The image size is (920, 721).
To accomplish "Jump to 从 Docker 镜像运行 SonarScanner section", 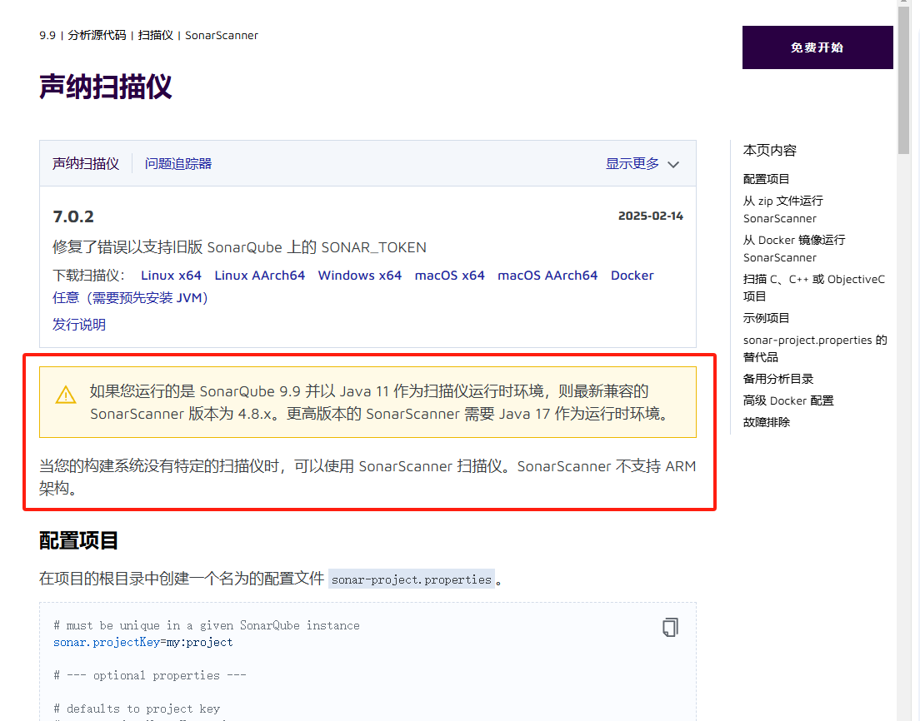I will [x=794, y=249].
